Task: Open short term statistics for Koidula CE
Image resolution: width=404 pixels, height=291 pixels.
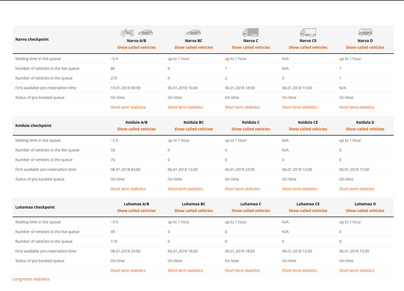Action: [x=299, y=189]
